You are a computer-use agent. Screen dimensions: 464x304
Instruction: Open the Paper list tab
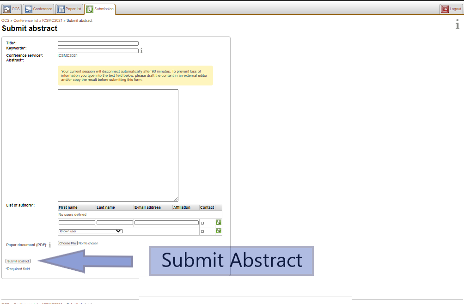(x=69, y=9)
